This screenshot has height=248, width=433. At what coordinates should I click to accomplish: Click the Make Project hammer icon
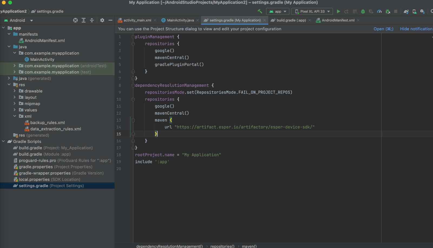click(x=260, y=11)
